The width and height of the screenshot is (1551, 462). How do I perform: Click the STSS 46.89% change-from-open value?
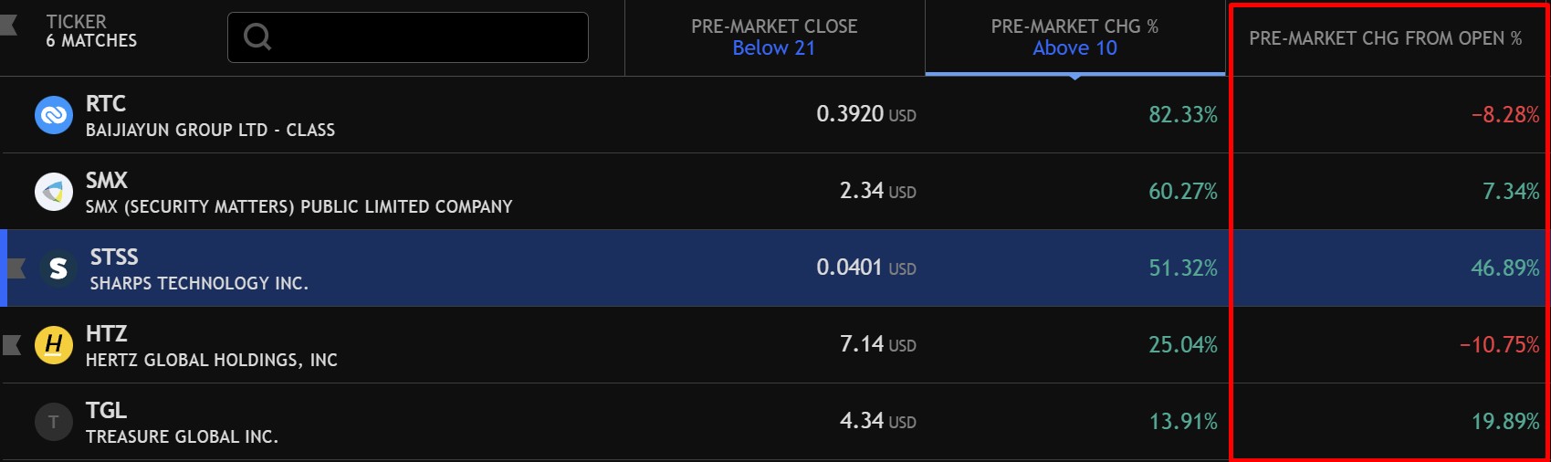tap(1504, 268)
